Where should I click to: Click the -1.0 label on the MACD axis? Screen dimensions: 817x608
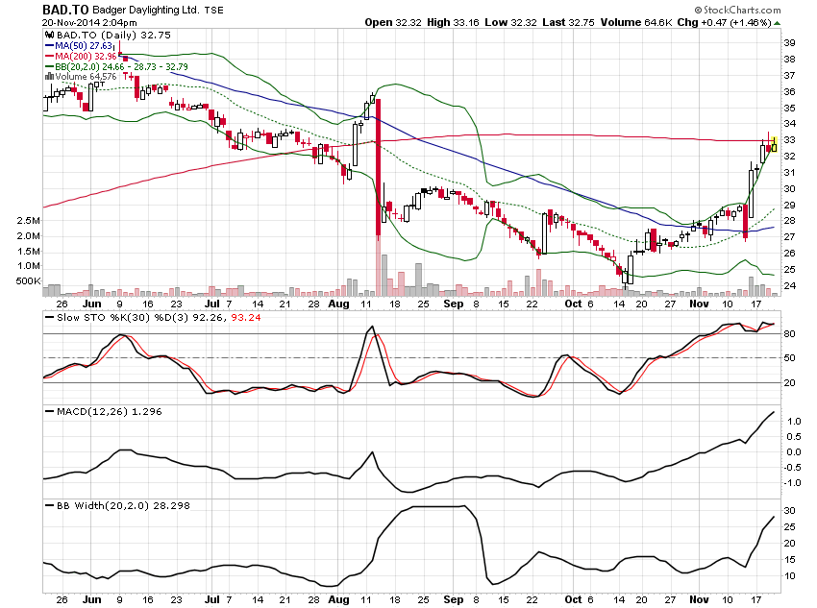pos(793,483)
